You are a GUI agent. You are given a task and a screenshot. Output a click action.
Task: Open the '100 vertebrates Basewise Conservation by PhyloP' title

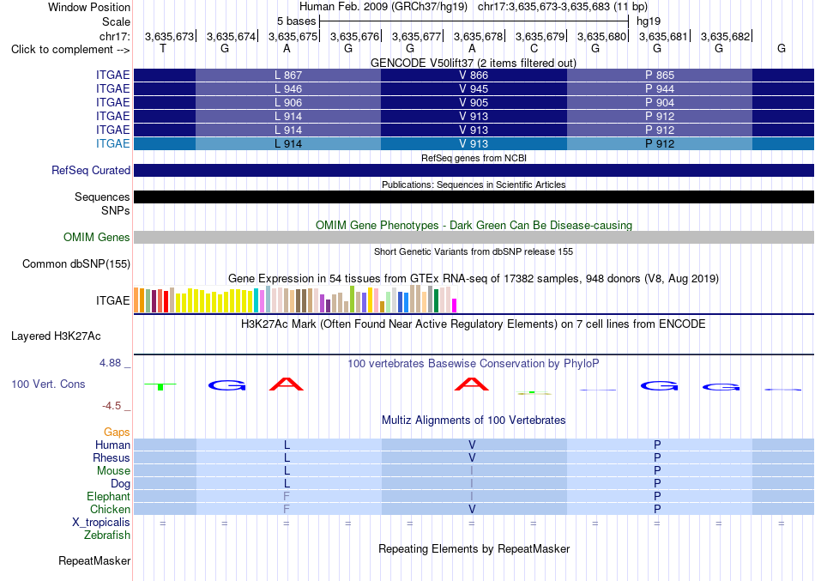[x=473, y=364]
